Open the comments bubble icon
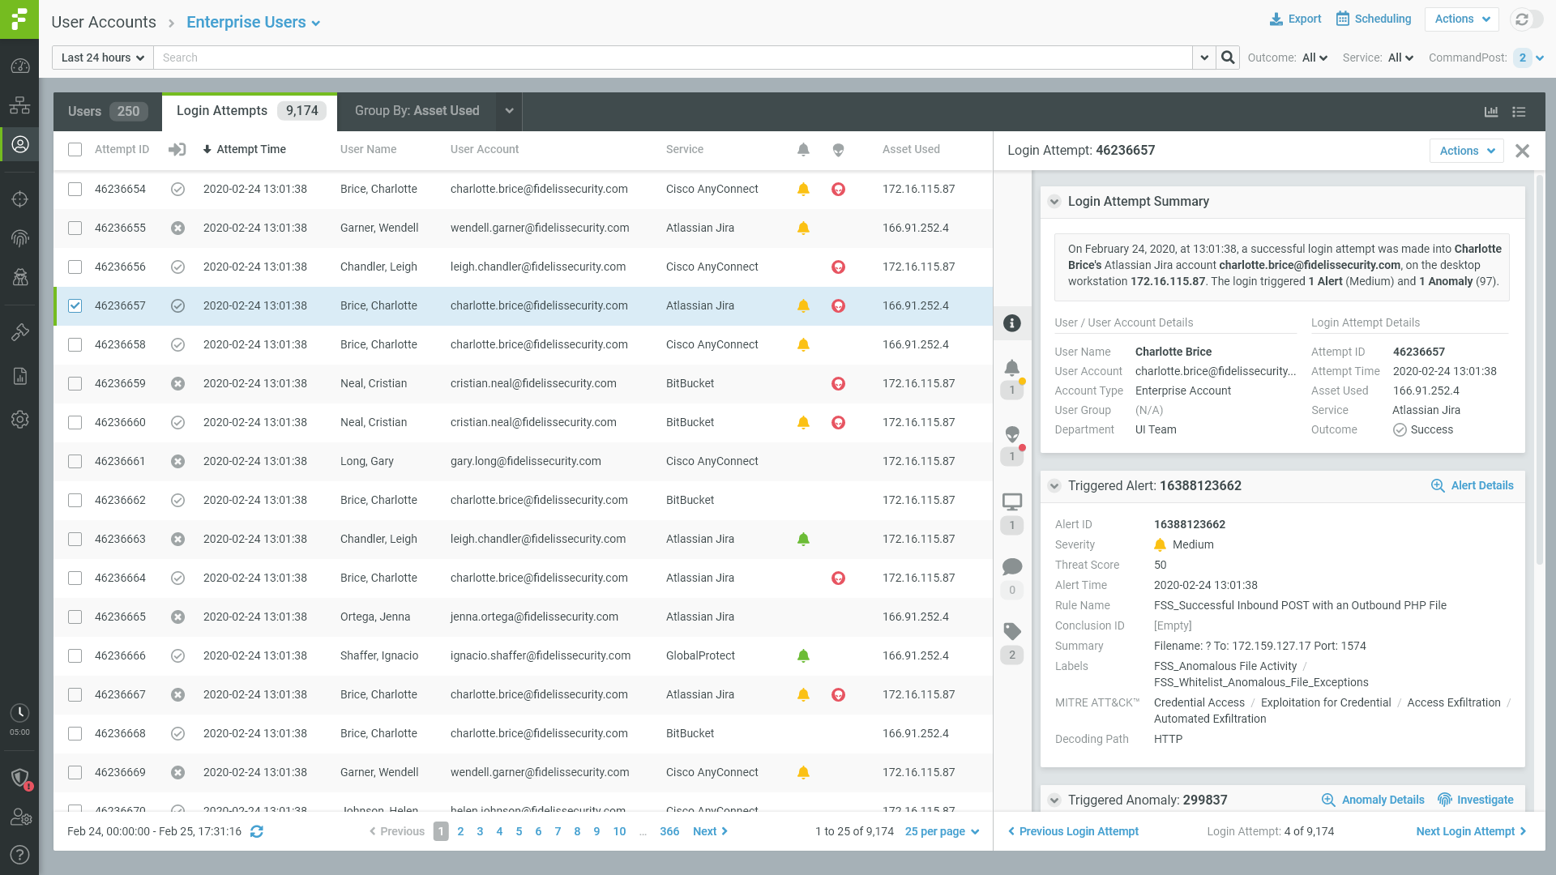The image size is (1556, 875). pyautogui.click(x=1011, y=567)
